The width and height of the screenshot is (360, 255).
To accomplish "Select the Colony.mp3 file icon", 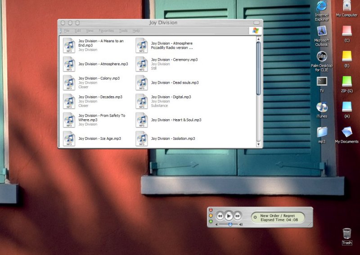I will [x=69, y=83].
